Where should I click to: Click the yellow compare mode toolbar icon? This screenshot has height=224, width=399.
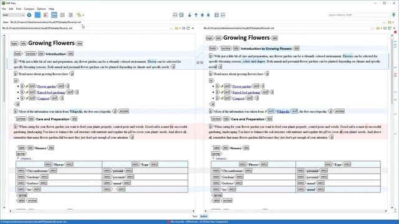tap(79, 15)
